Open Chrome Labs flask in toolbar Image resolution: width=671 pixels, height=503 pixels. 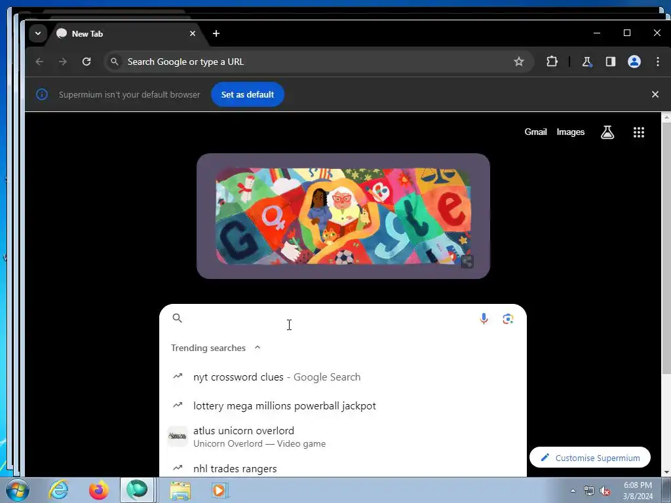click(586, 62)
